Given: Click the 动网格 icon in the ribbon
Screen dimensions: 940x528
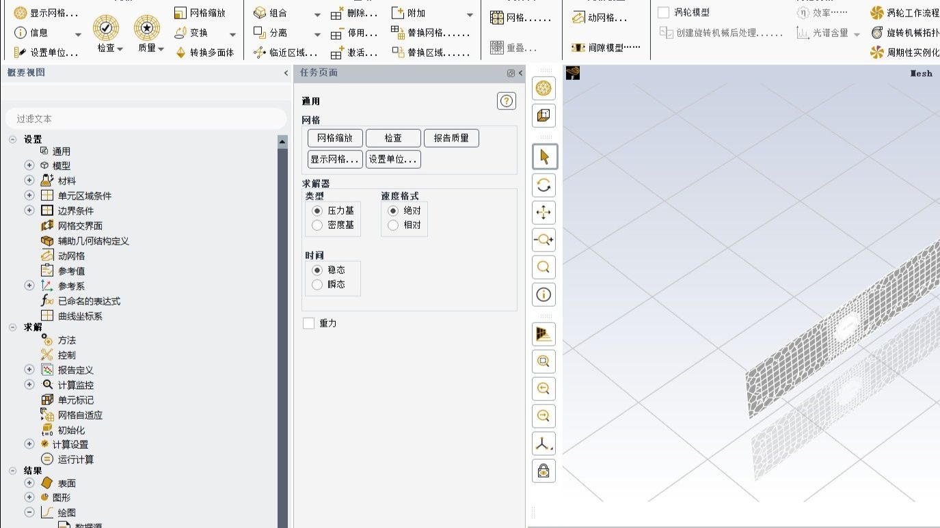Looking at the screenshot, I should (x=578, y=18).
